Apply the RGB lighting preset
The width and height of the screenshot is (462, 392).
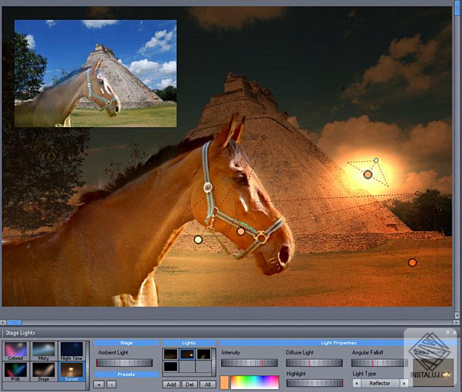(x=16, y=371)
